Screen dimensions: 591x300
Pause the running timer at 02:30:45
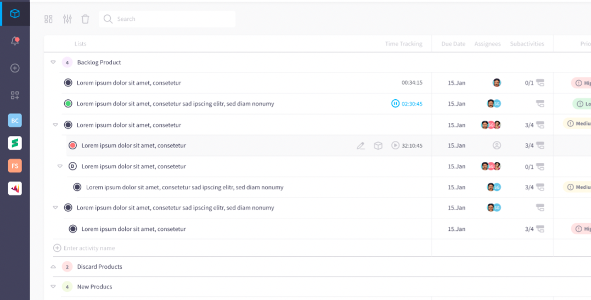coord(395,104)
